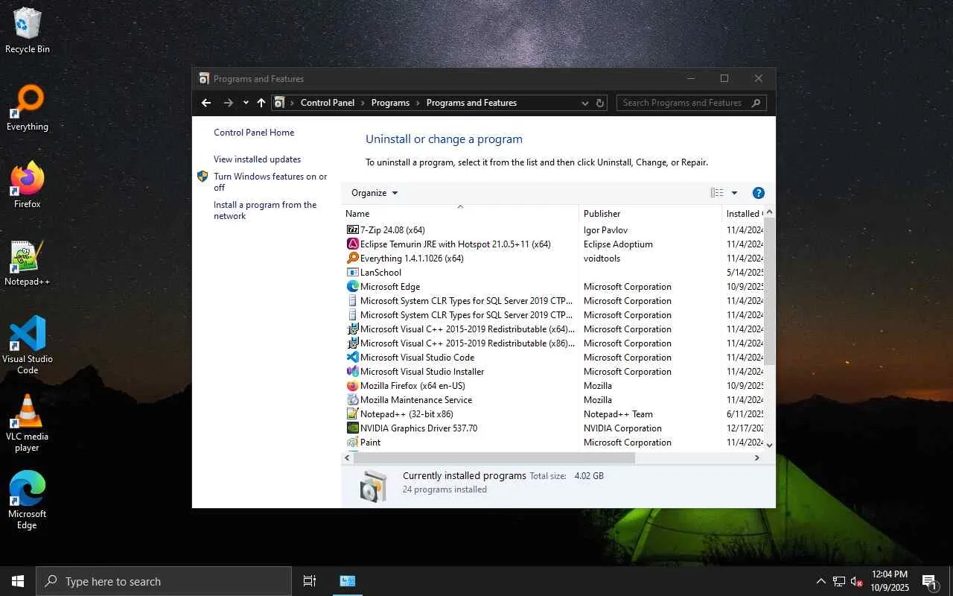Click the vertical scrollbar down arrow
Image resolution: width=953 pixels, height=596 pixels.
[769, 445]
